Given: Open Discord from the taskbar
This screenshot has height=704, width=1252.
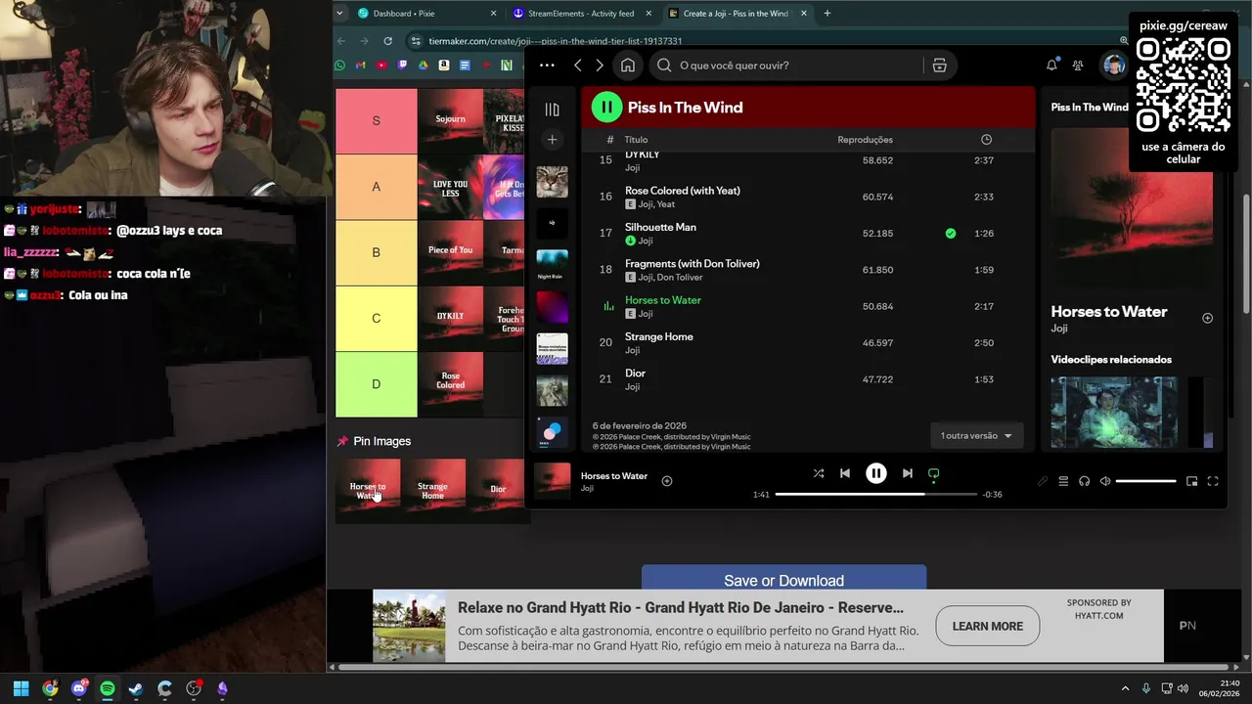Looking at the screenshot, I should pyautogui.click(x=78, y=688).
